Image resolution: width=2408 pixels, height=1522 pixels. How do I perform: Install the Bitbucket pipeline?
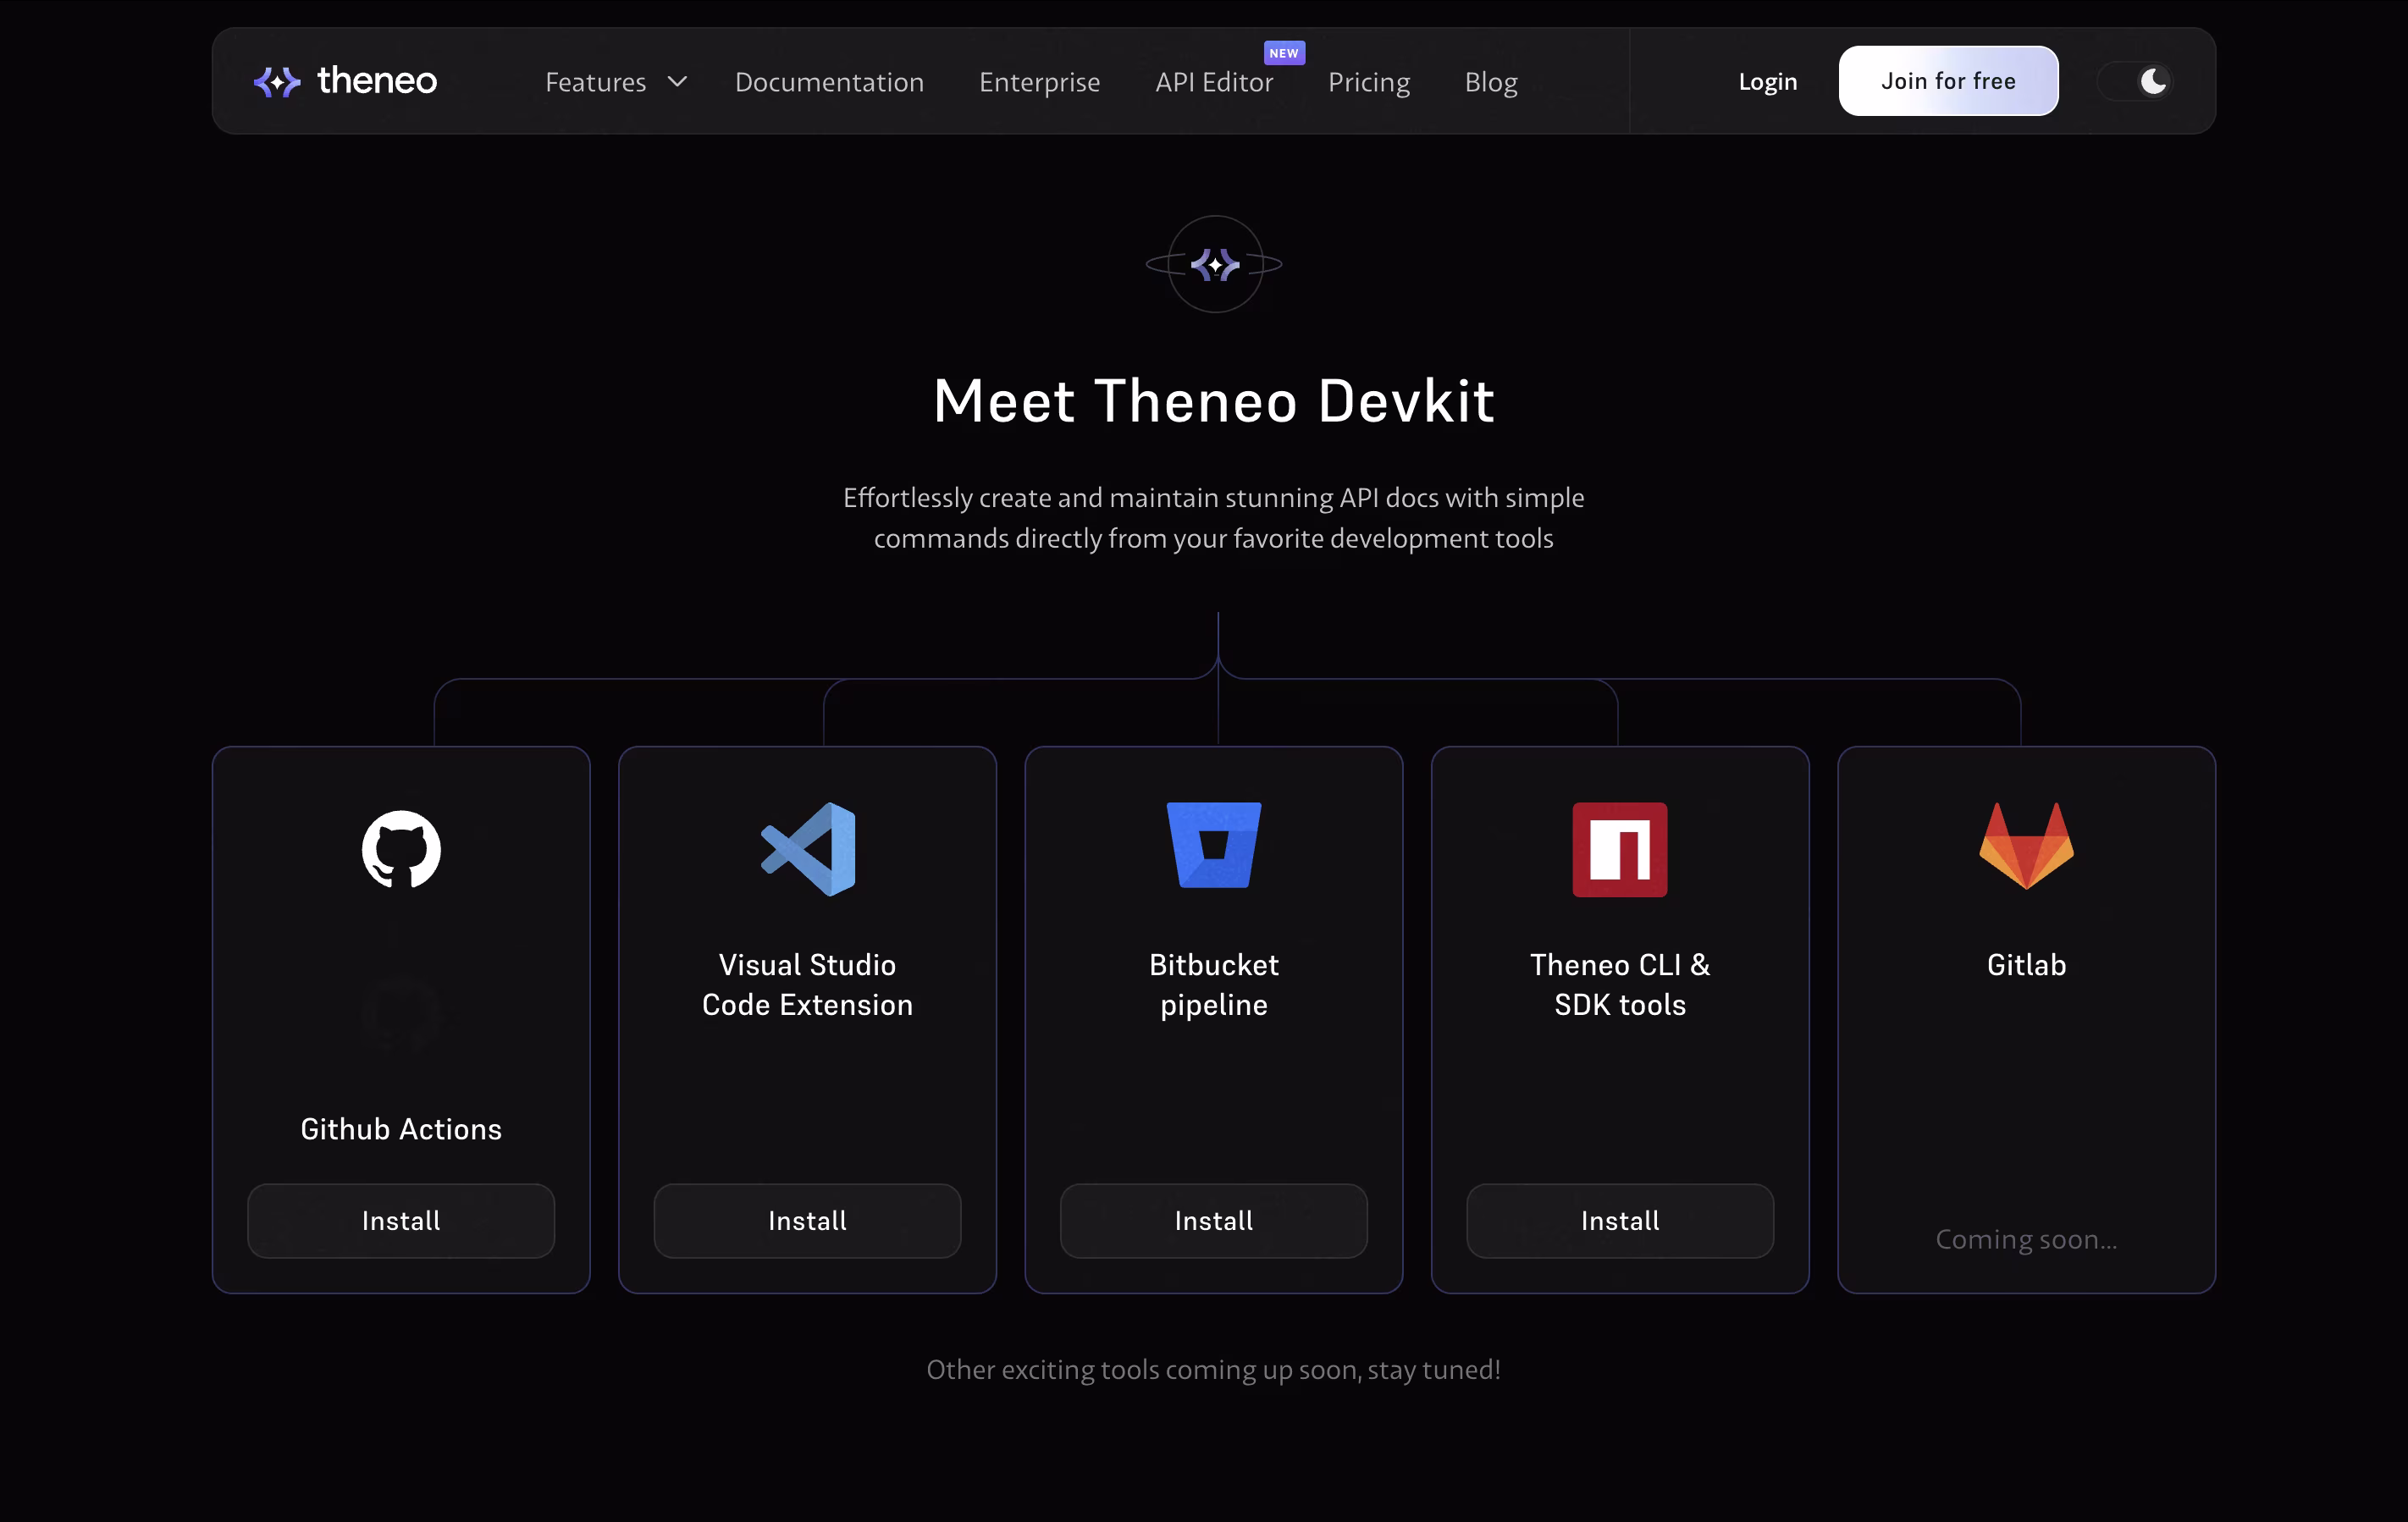pyautogui.click(x=1214, y=1221)
